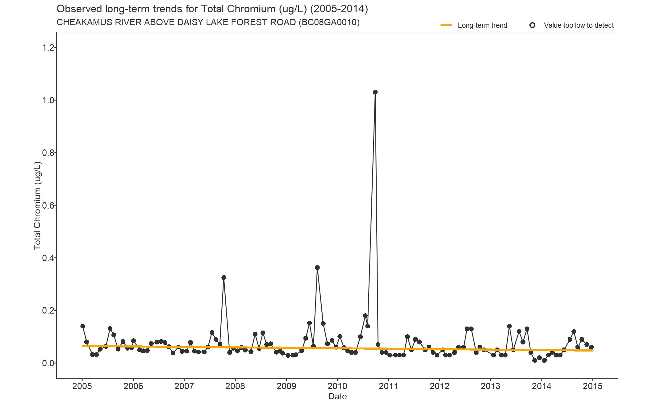The height and width of the screenshot is (404, 652).
Task: Click the y-axis tick label 1.2
Action: 48,48
